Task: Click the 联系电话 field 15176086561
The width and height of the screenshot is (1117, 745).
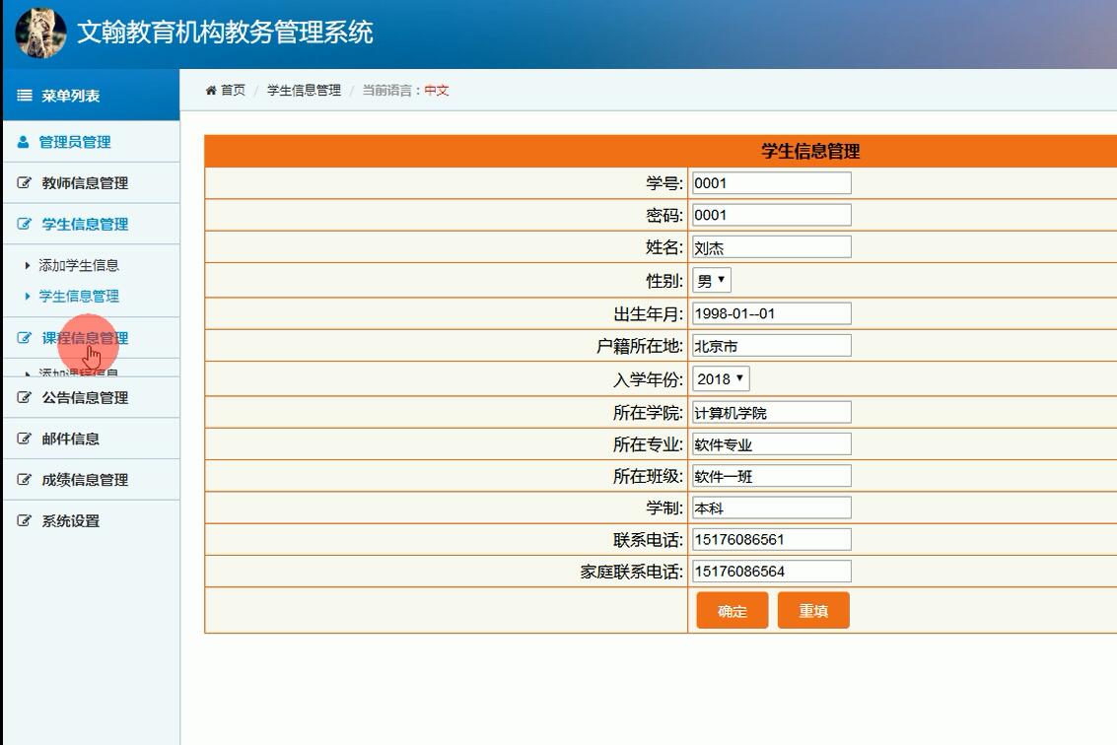Action: pos(772,539)
